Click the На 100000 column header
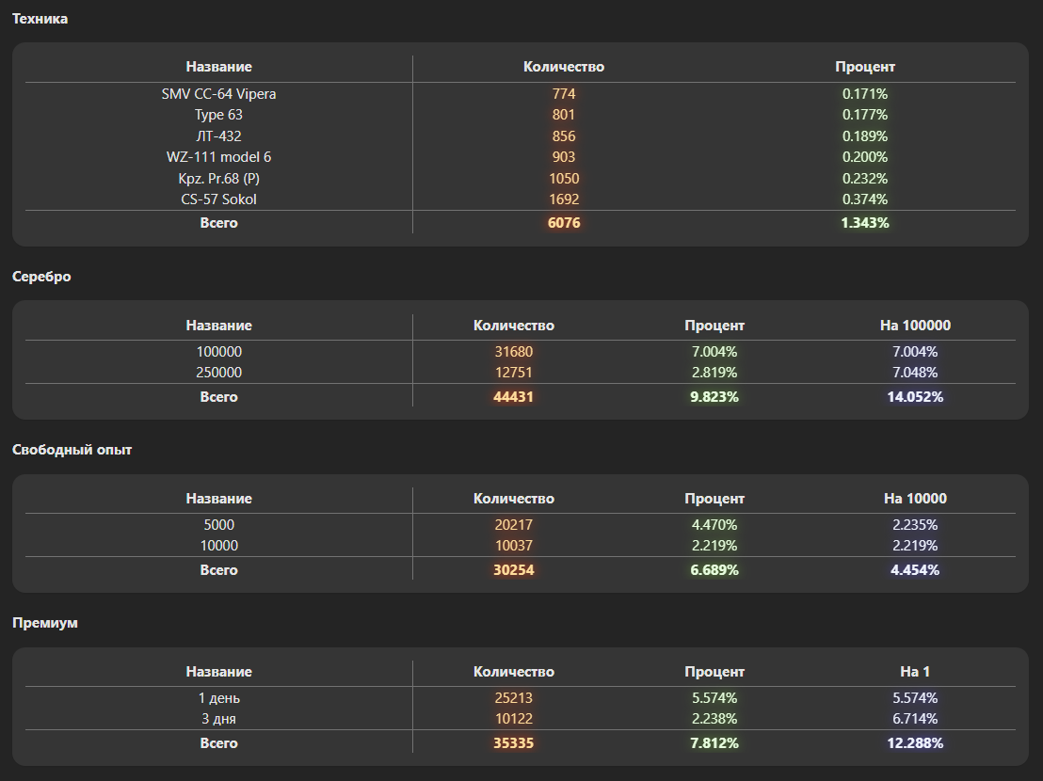 point(915,326)
